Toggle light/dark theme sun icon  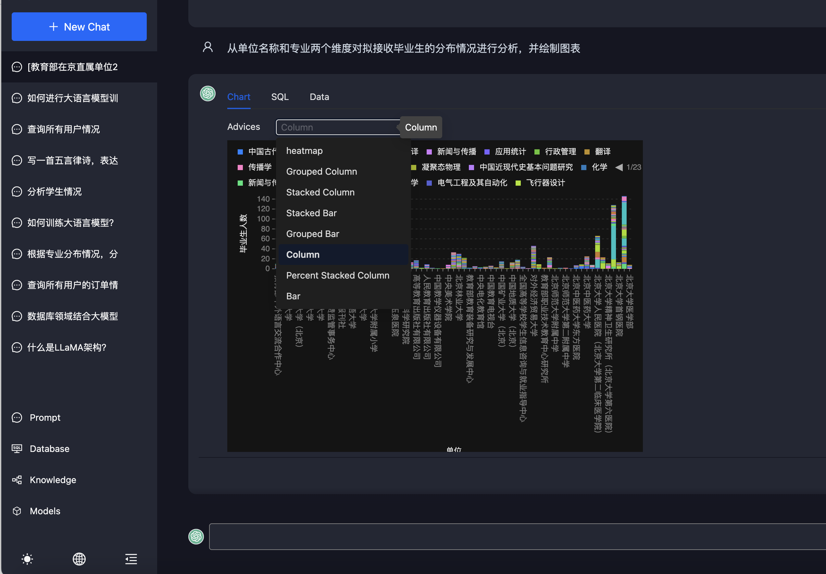27,559
